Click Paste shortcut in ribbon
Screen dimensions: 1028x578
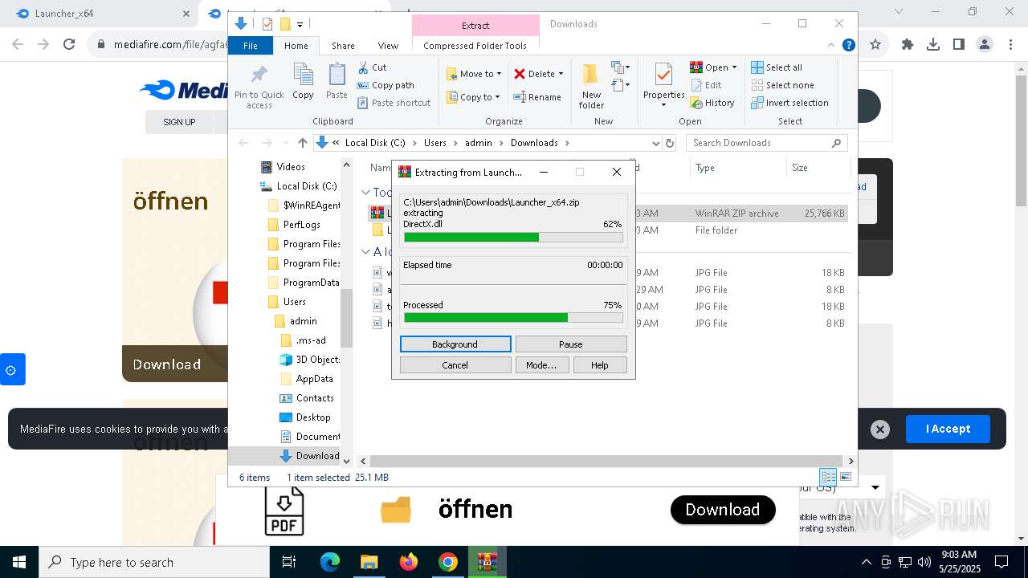pos(394,103)
